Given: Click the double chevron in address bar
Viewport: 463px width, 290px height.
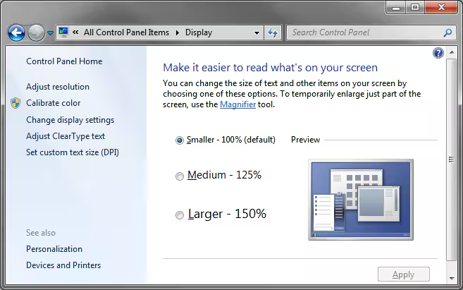Looking at the screenshot, I should point(75,32).
